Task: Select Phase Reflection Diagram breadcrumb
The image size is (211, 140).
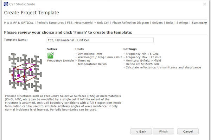Action: click(x=130, y=23)
